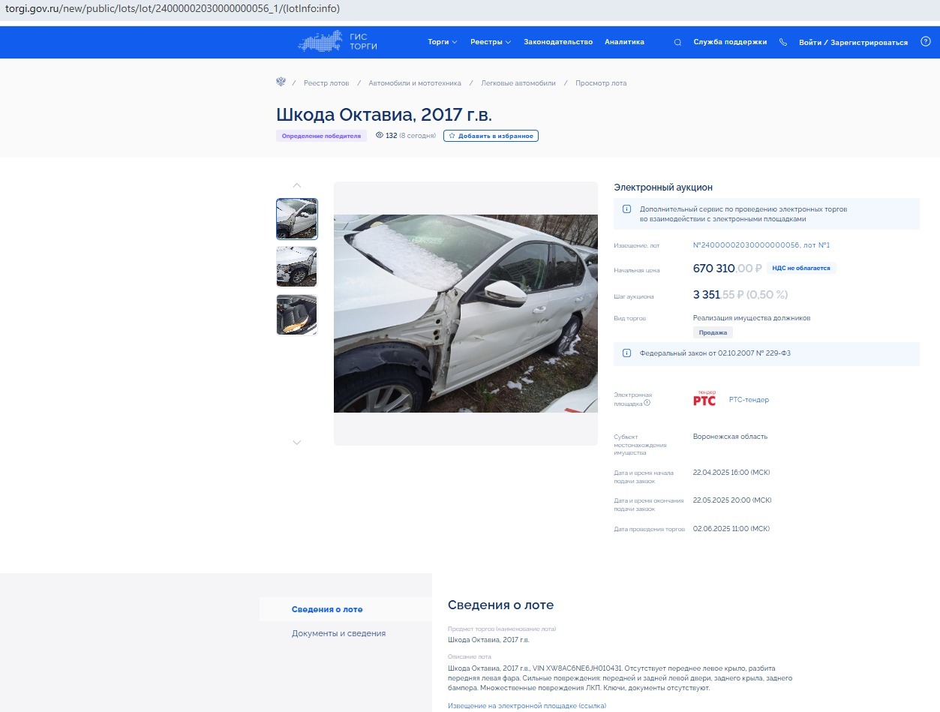Switch to Документы и сведения tab
The image size is (940, 712).
point(338,633)
